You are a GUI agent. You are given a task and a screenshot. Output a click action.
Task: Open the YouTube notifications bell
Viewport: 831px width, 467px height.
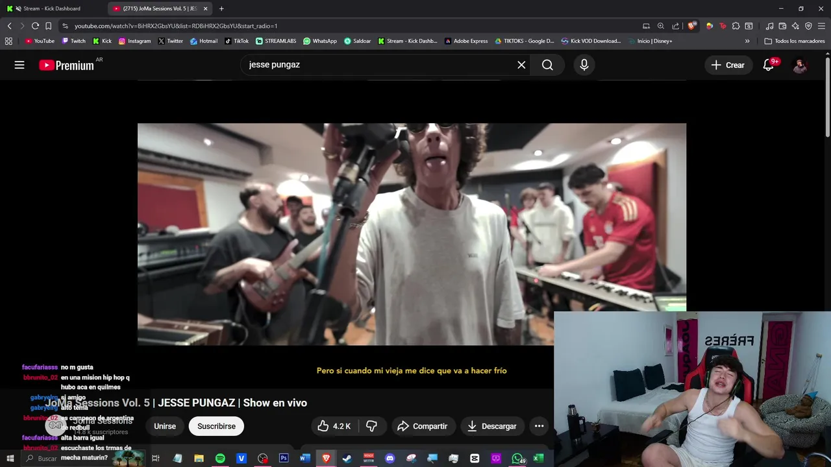tap(769, 65)
